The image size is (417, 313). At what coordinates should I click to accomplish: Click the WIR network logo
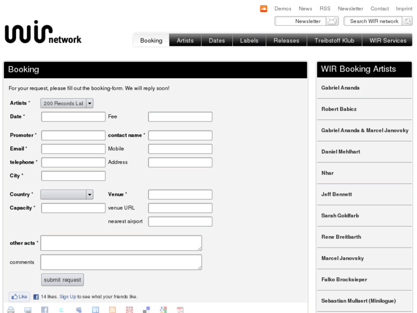click(x=43, y=32)
